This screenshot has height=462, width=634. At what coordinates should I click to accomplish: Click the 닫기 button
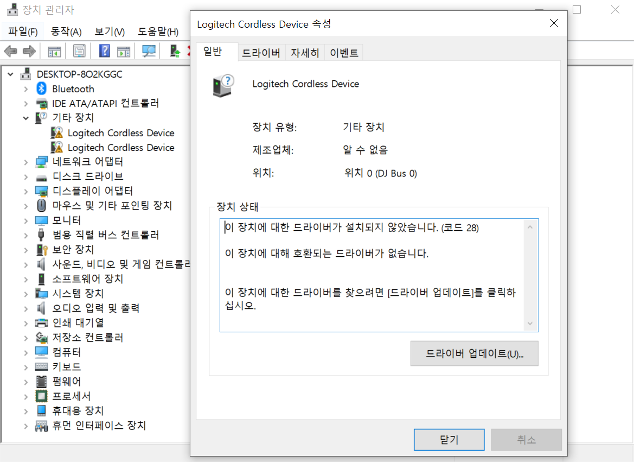click(x=449, y=439)
